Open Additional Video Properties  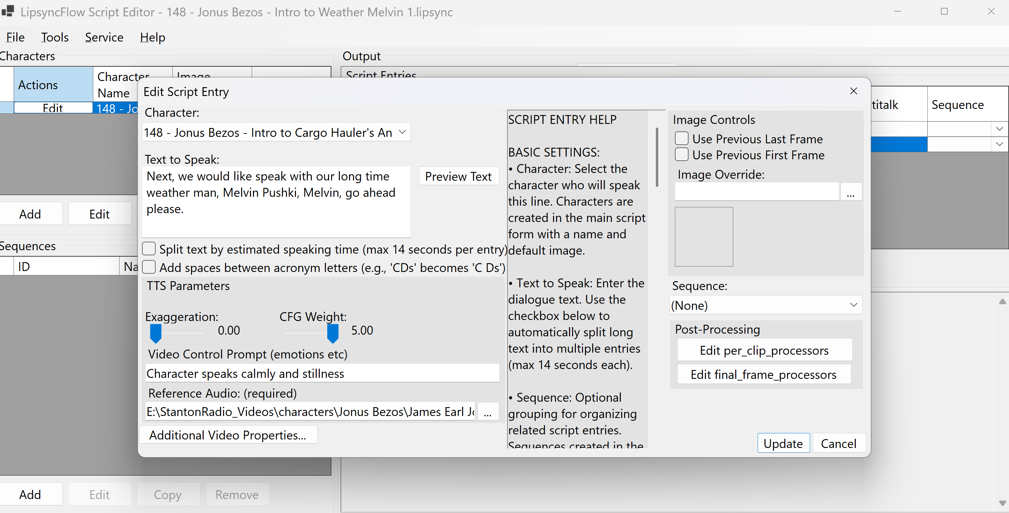[x=229, y=435]
